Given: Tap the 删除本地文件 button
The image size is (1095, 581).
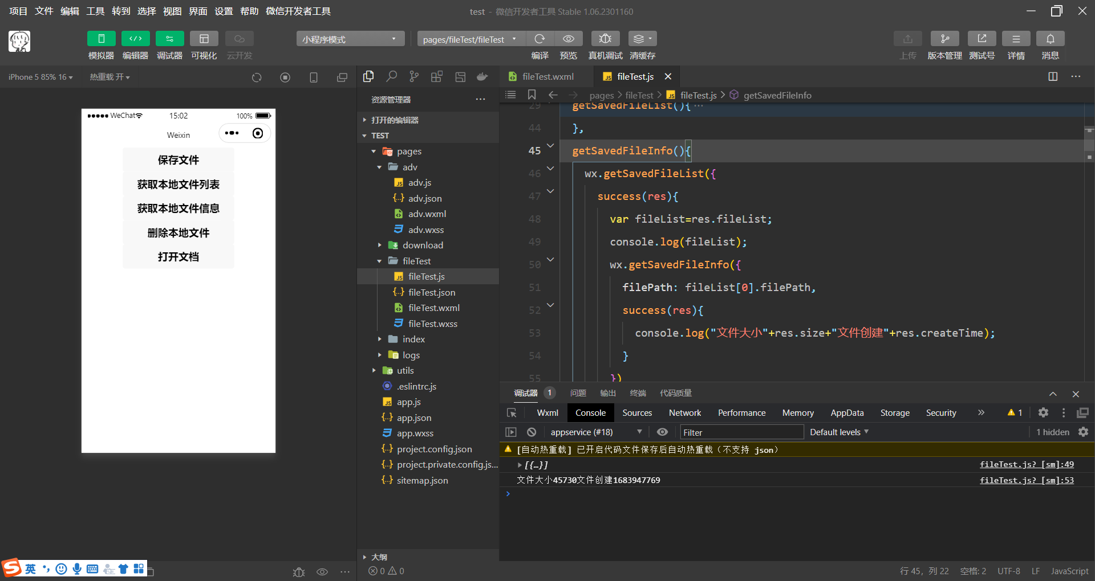Looking at the screenshot, I should tap(179, 233).
